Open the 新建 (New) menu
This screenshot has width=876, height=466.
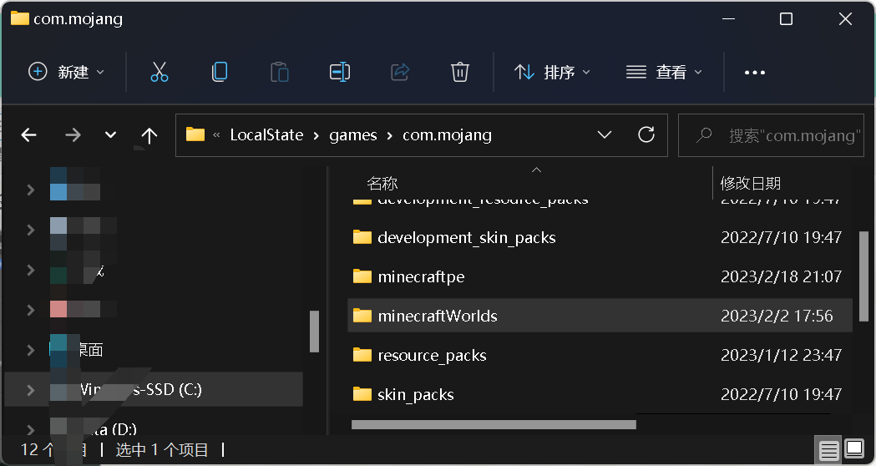pyautogui.click(x=66, y=72)
